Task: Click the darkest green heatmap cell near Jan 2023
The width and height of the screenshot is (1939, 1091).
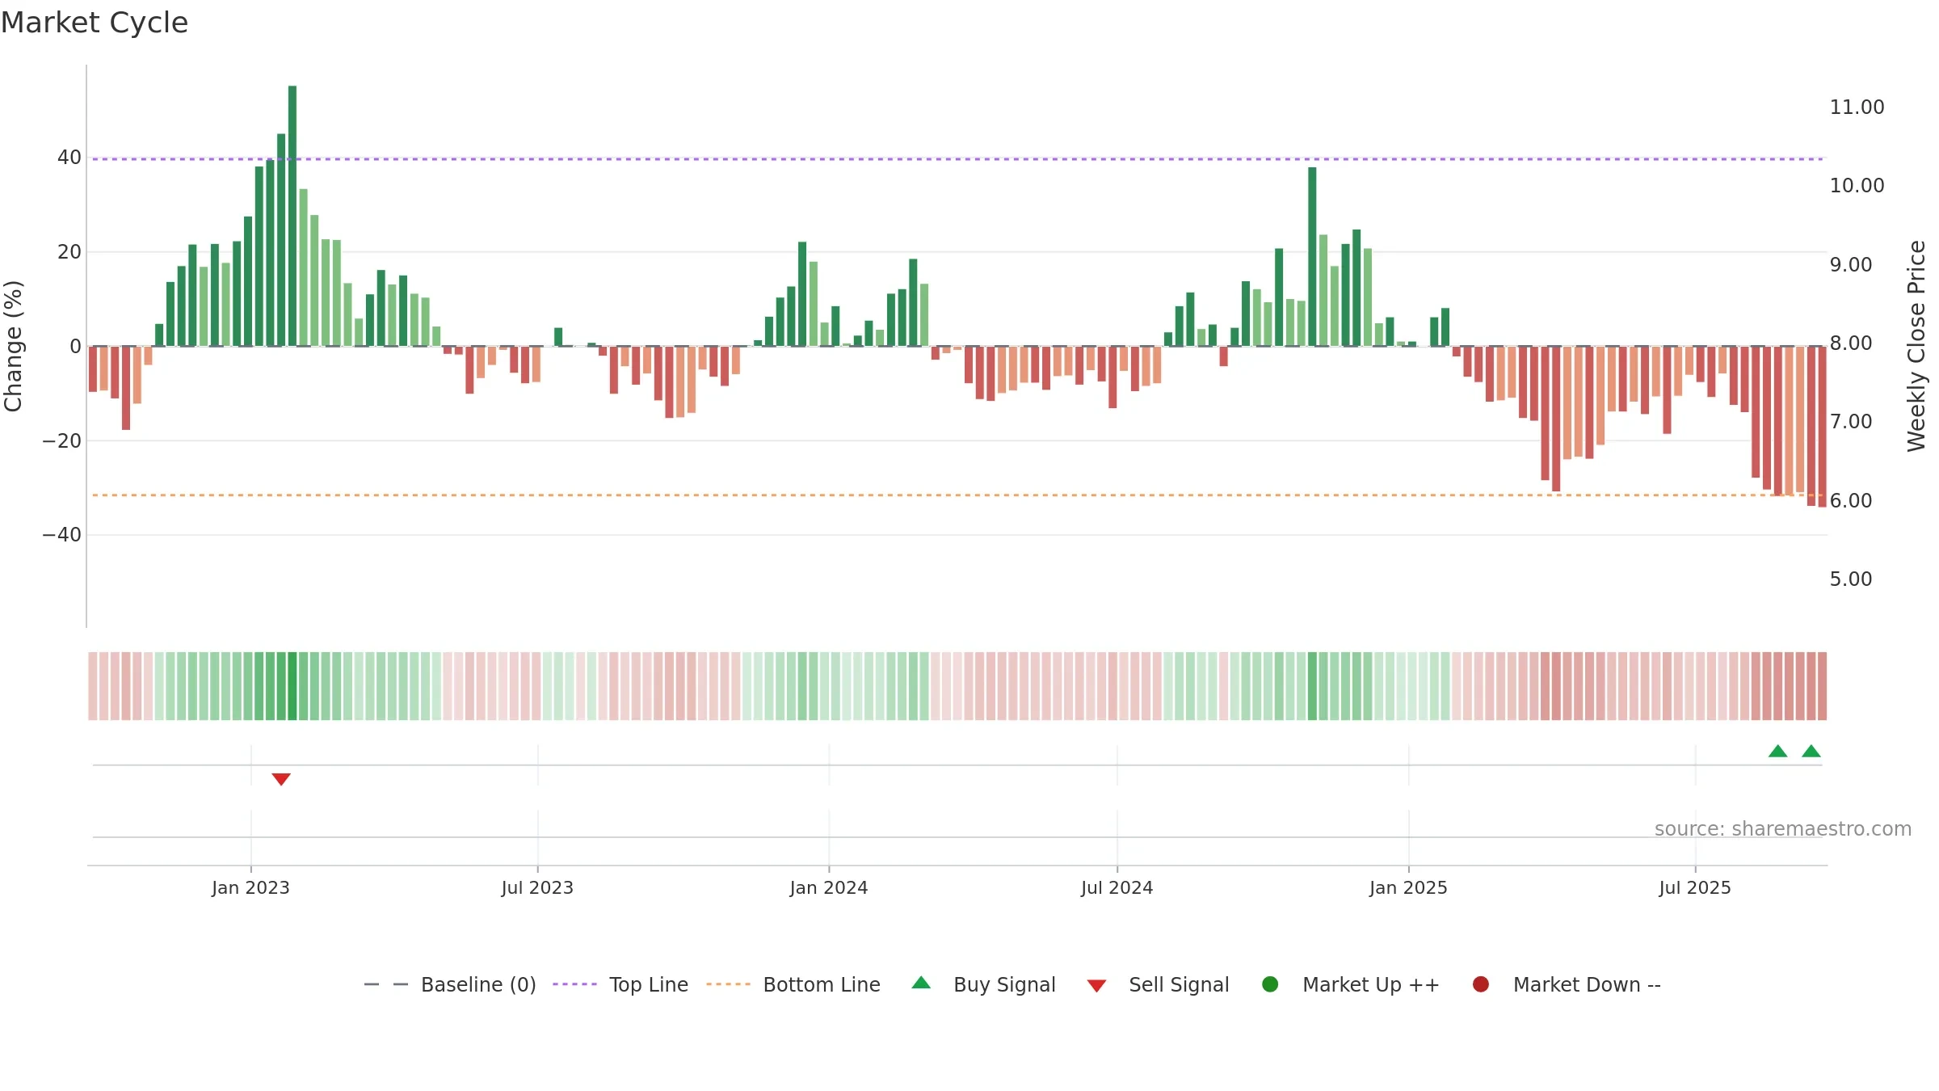Action: point(292,686)
